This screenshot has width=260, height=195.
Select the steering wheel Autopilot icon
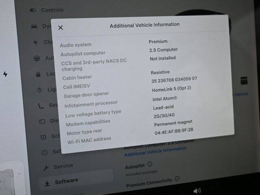click(37, 58)
